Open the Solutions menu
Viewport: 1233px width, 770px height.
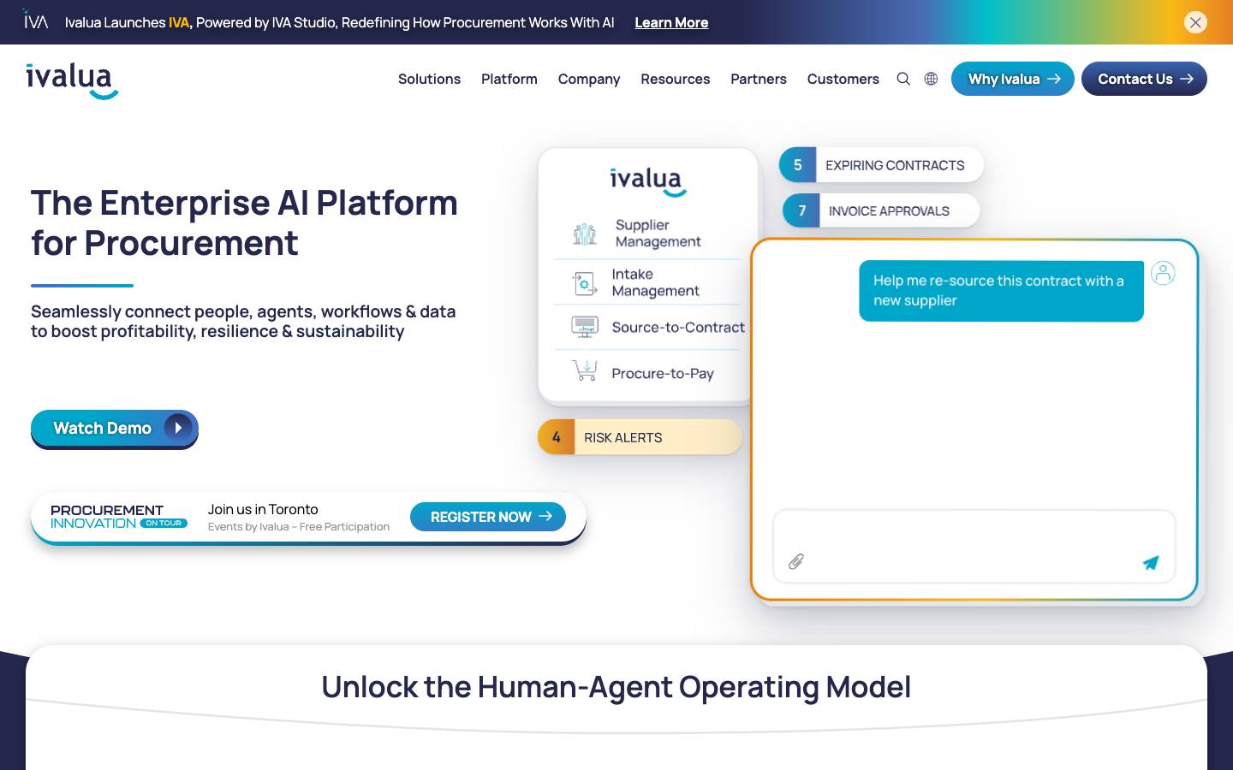tap(429, 79)
